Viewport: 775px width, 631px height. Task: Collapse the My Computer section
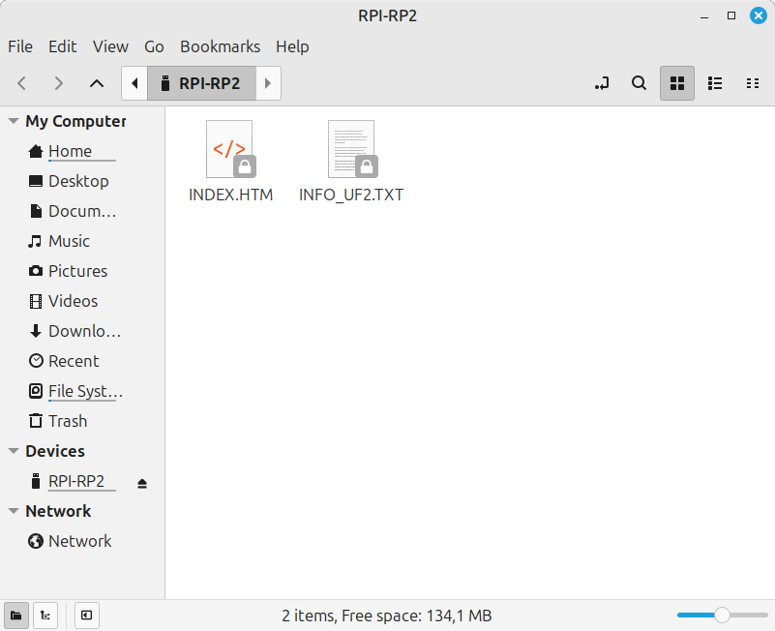point(12,121)
